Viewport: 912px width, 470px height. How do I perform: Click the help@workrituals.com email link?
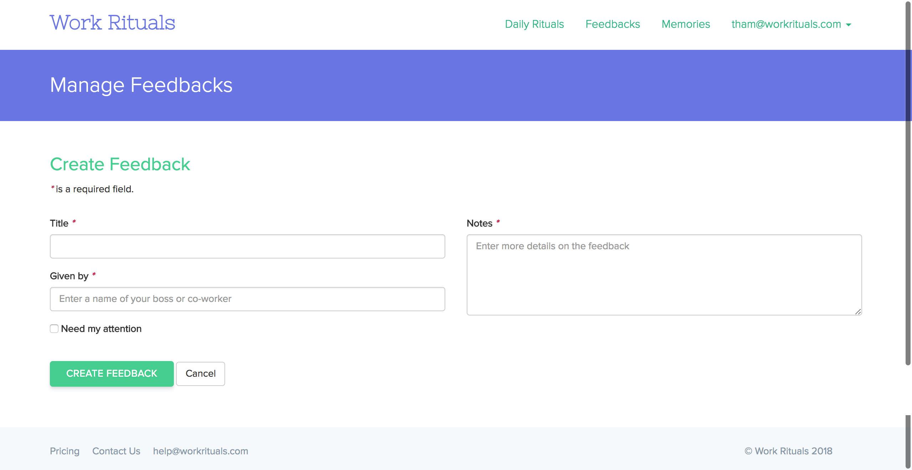tap(201, 451)
